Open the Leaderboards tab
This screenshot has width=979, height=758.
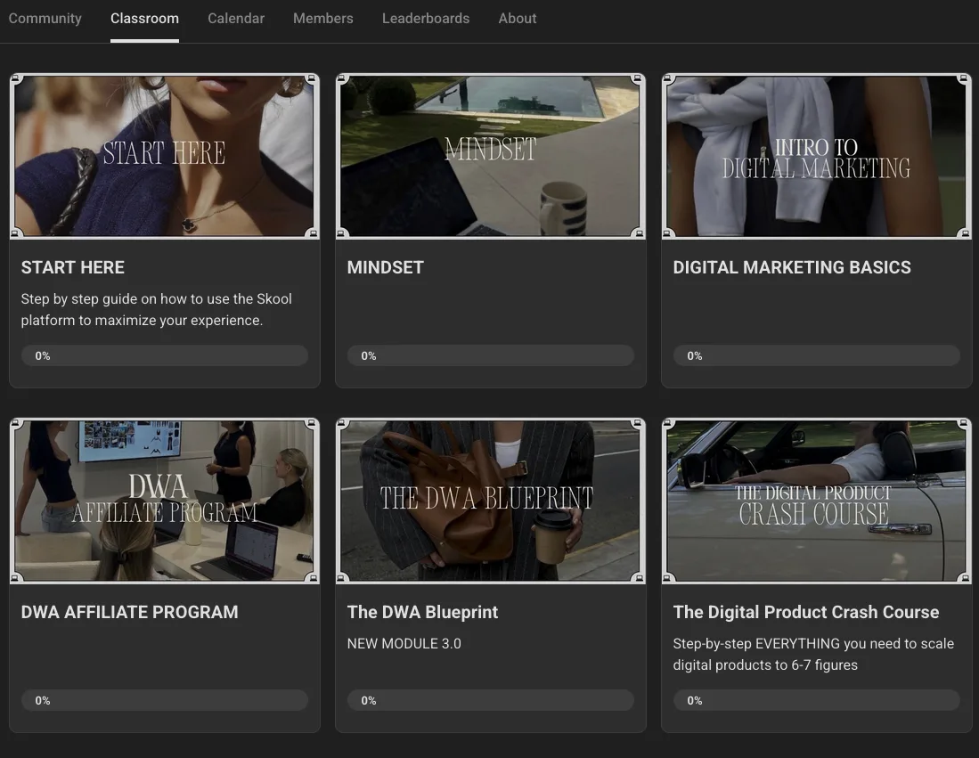click(x=426, y=19)
